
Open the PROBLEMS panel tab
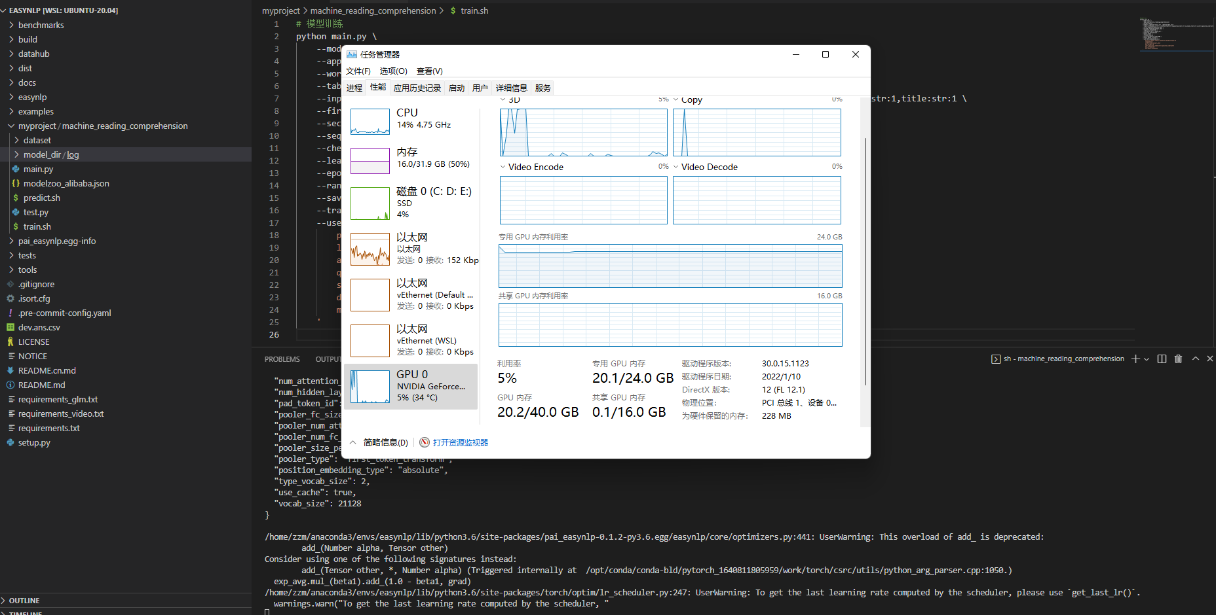point(282,359)
